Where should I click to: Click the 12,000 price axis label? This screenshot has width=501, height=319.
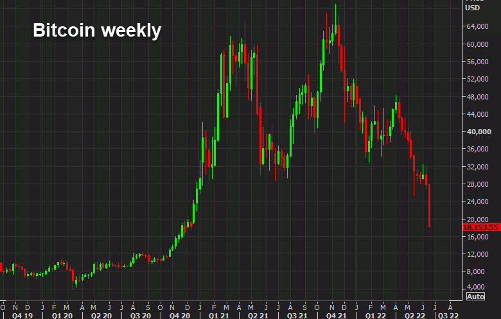[477, 254]
